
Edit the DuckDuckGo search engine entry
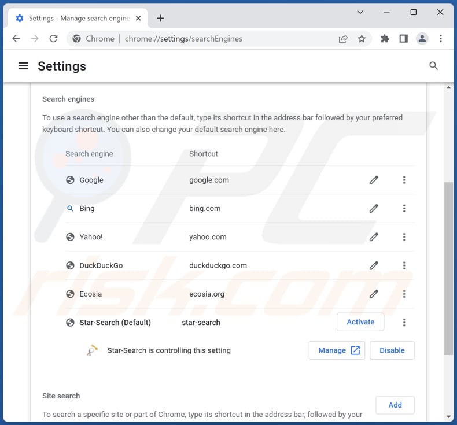pos(374,265)
